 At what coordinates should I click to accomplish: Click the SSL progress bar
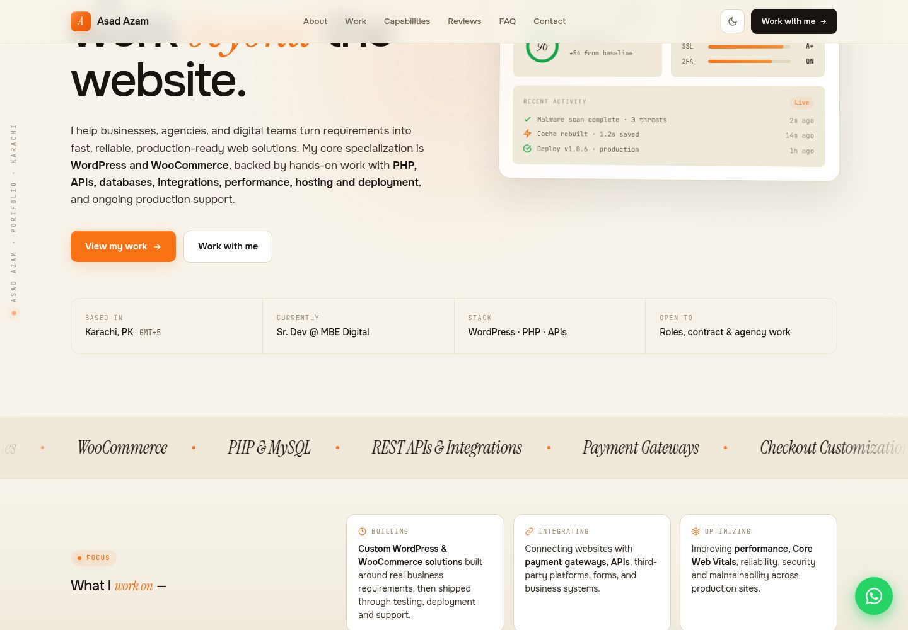749,47
